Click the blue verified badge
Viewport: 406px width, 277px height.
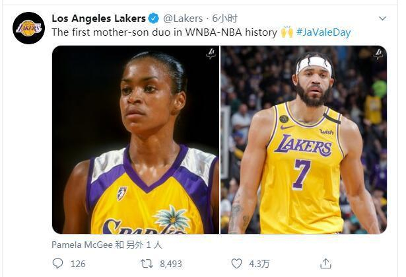[x=153, y=18]
